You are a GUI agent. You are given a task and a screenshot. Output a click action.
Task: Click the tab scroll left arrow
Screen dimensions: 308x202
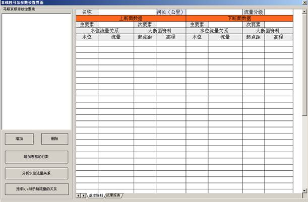(78, 195)
